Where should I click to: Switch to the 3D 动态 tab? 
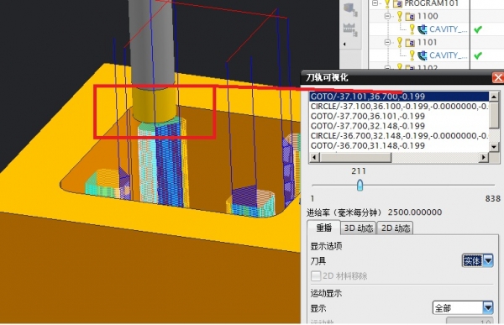(x=359, y=228)
